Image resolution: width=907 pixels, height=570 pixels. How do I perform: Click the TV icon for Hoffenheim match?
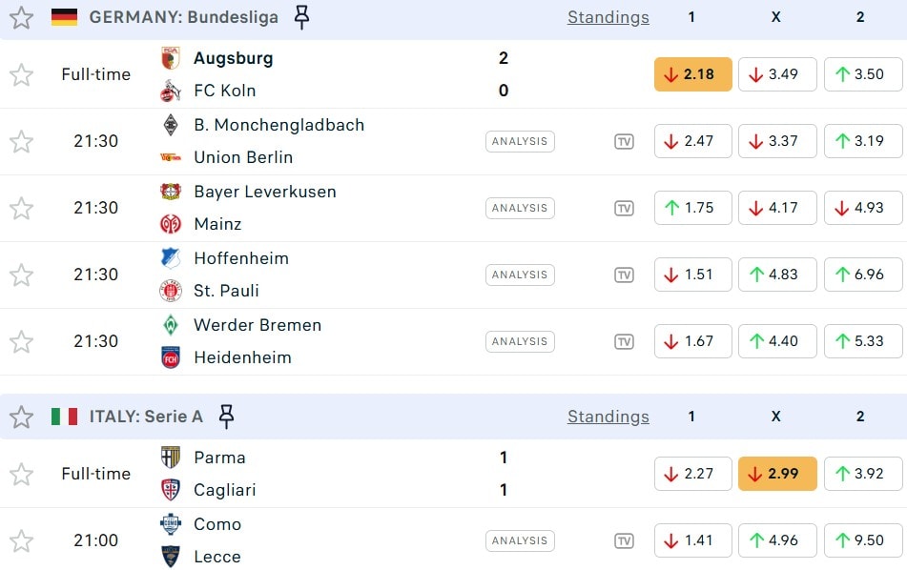point(624,275)
